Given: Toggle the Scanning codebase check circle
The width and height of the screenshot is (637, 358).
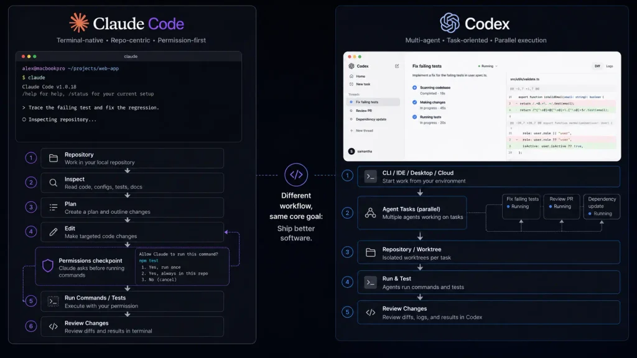Looking at the screenshot, I should point(415,88).
